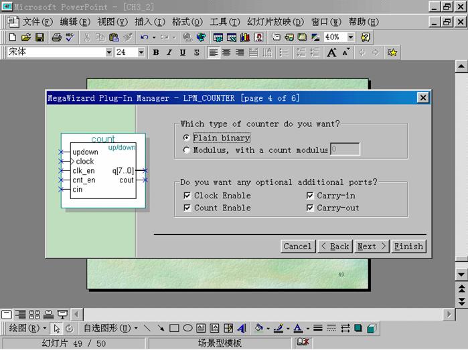The height and width of the screenshot is (350, 468).
Task: Switch to Slide Sorter view
Action: click(x=34, y=315)
